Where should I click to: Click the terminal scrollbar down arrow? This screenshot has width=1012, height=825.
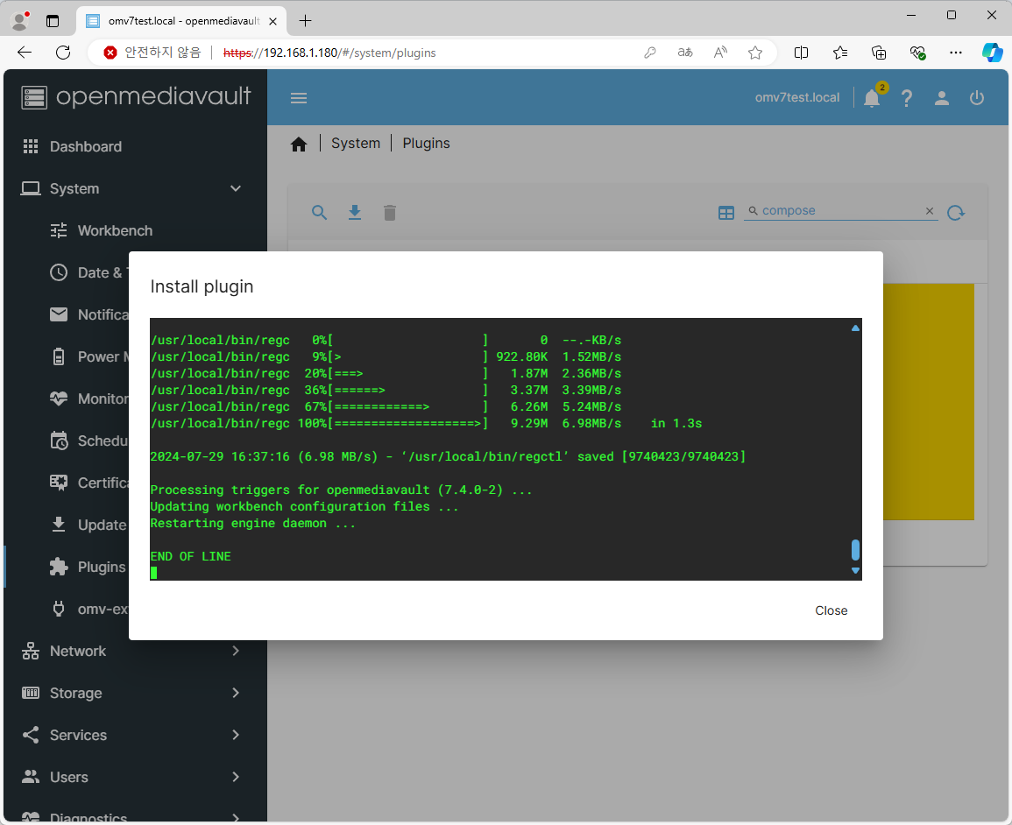tap(855, 570)
